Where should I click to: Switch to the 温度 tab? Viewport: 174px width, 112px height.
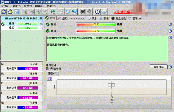click(62, 19)
